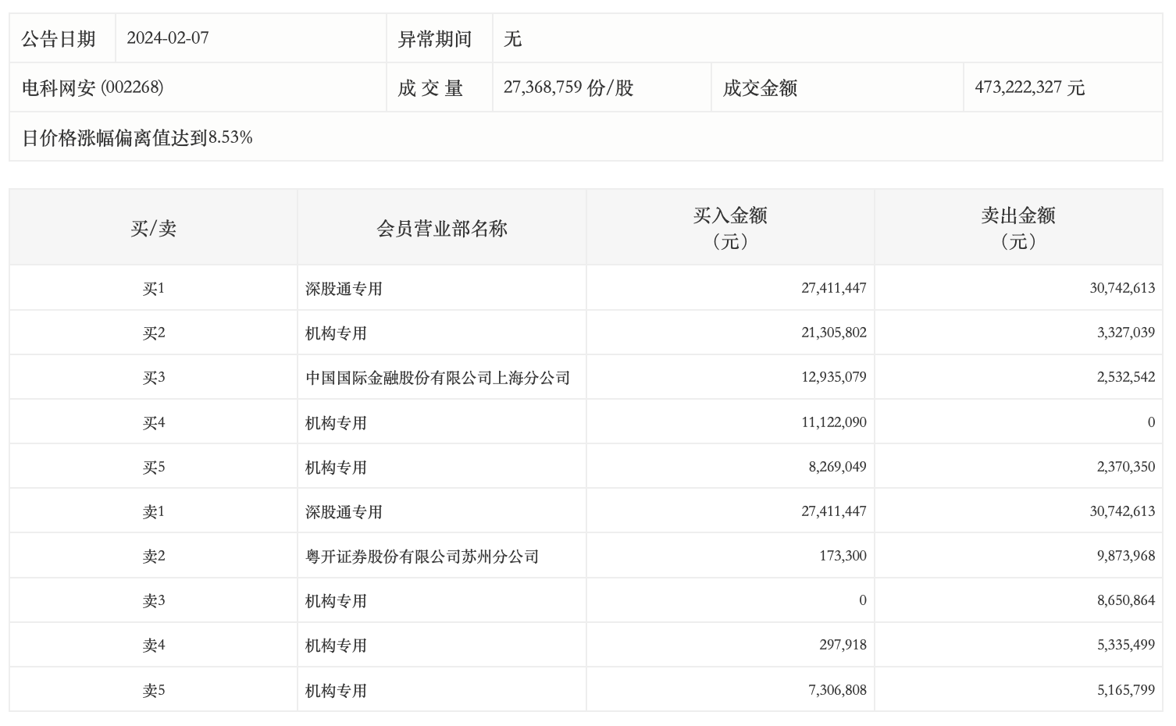The width and height of the screenshot is (1176, 726).
Task: Click the stock name 电科网安 (002268)
Action: point(92,87)
